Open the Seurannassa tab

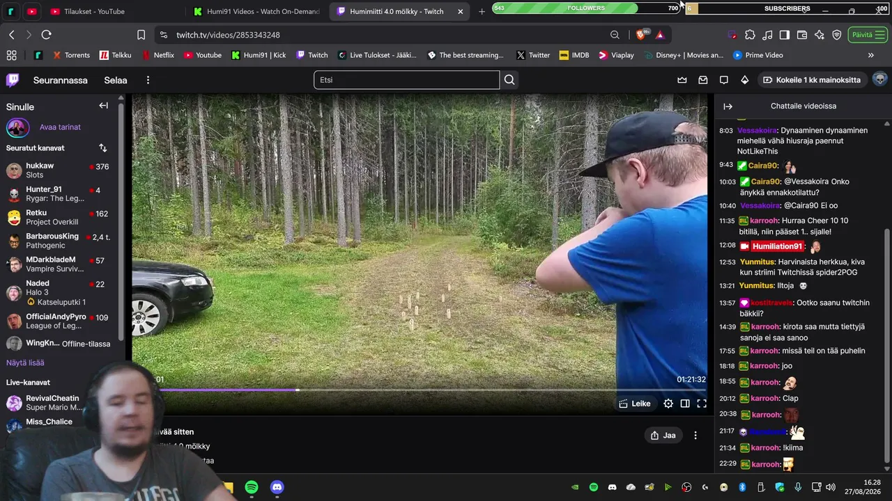coord(61,80)
